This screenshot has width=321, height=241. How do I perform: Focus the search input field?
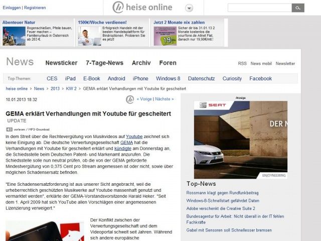[260, 8]
